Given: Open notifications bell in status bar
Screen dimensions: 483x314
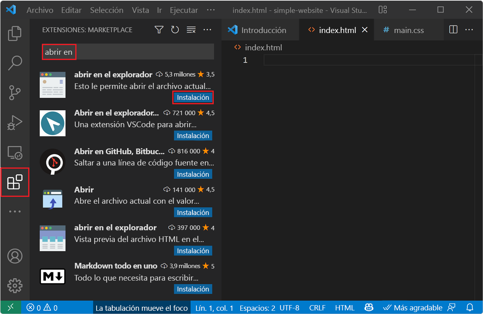Looking at the screenshot, I should point(470,308).
